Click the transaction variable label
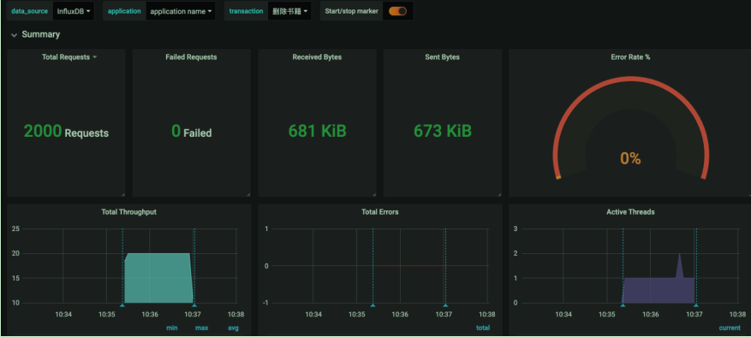The width and height of the screenshot is (751, 337). point(246,11)
